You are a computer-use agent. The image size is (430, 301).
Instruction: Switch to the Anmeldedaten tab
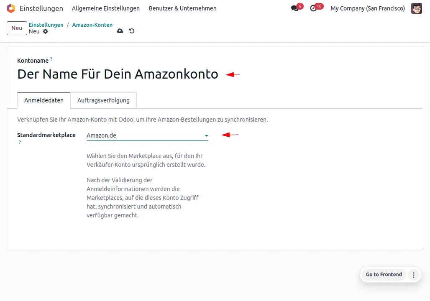[44, 100]
